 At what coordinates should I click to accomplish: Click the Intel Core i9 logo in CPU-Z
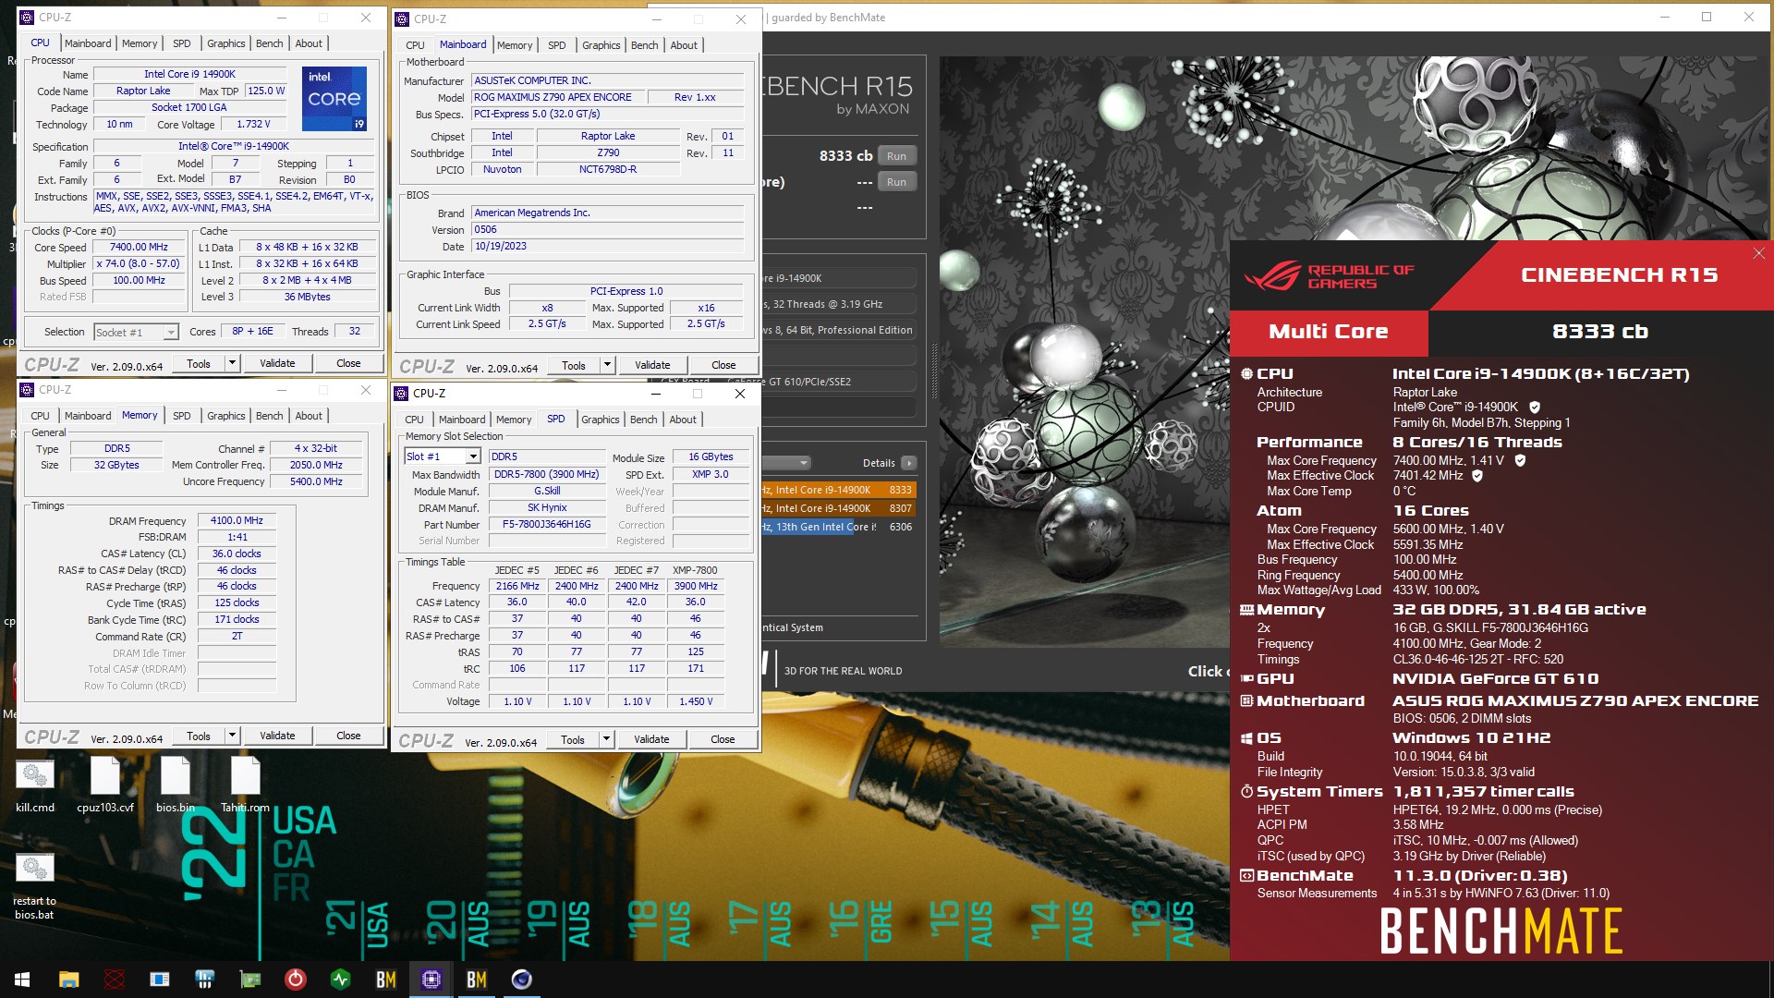click(x=334, y=98)
